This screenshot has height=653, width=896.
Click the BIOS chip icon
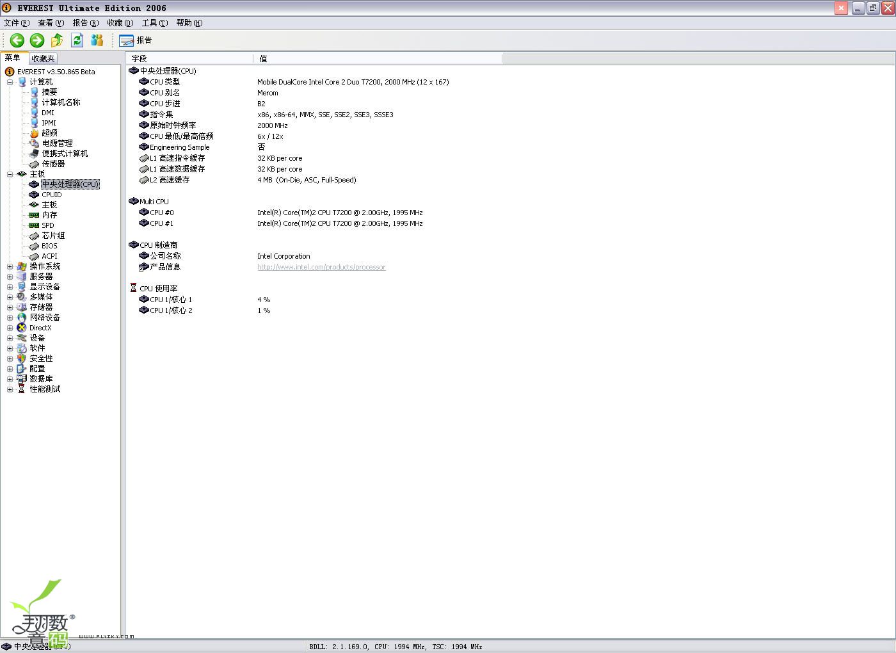(x=34, y=246)
